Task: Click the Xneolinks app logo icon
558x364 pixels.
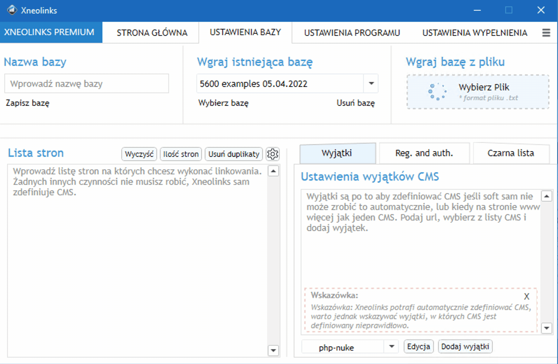Action: [12, 10]
